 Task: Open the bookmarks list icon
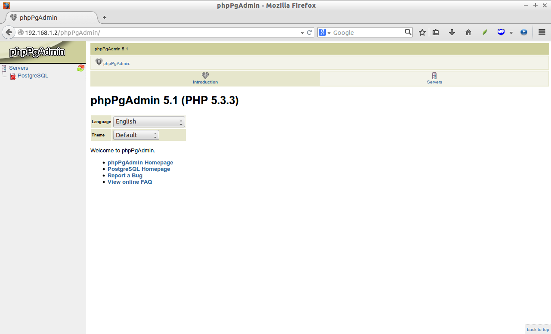tap(436, 32)
